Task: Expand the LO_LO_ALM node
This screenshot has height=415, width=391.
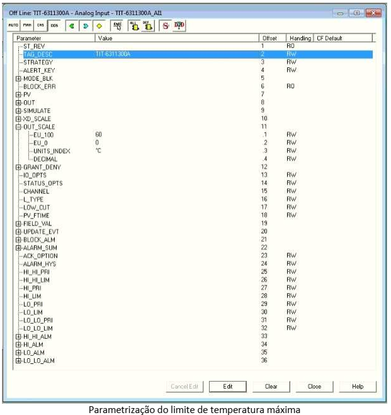Action: [18, 361]
